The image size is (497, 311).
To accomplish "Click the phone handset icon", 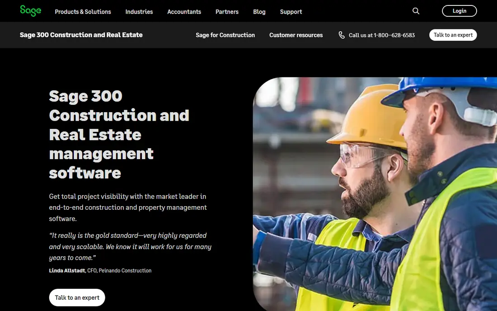I will 342,35.
